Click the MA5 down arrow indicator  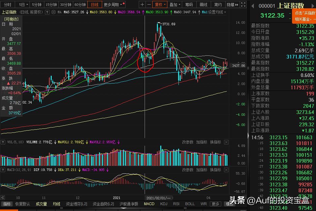pyautogui.click(x=87, y=12)
